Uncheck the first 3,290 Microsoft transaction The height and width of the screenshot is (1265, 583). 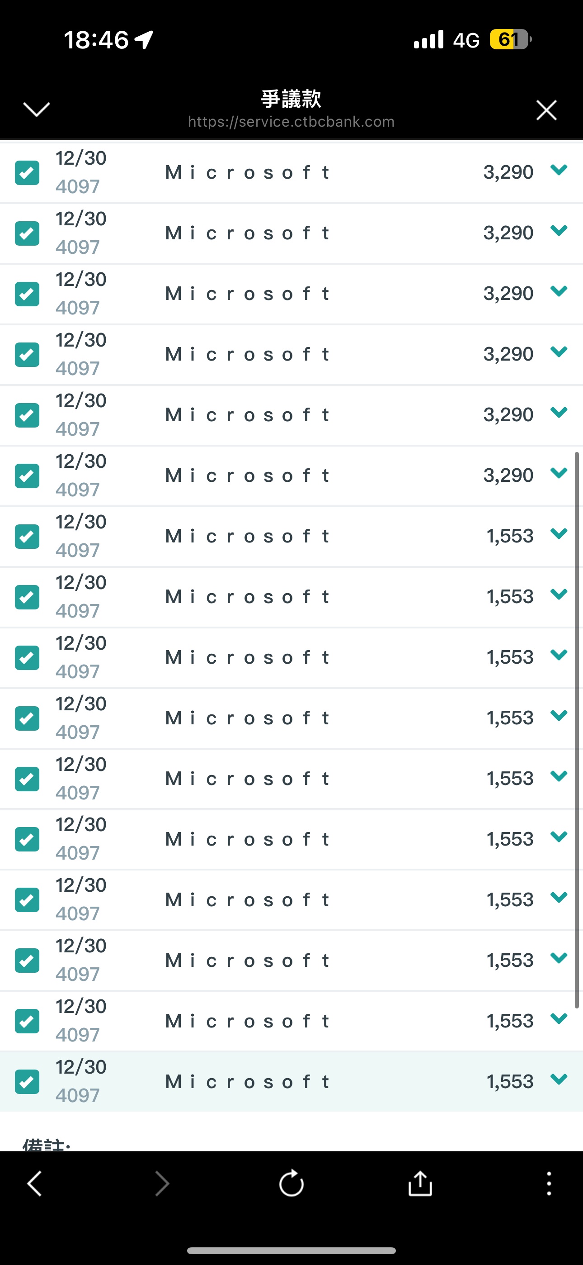click(x=27, y=173)
